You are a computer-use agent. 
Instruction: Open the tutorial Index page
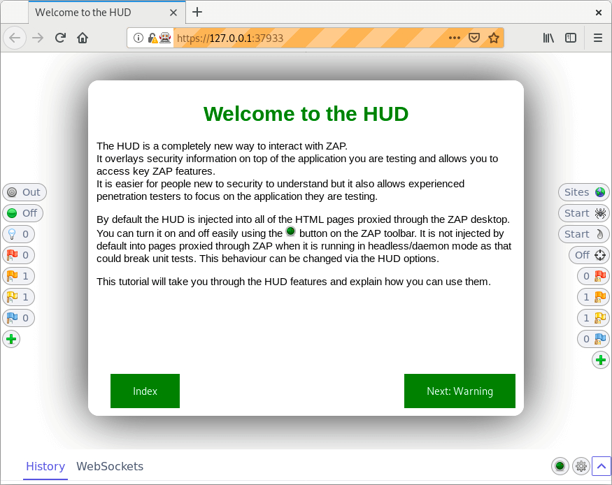145,391
